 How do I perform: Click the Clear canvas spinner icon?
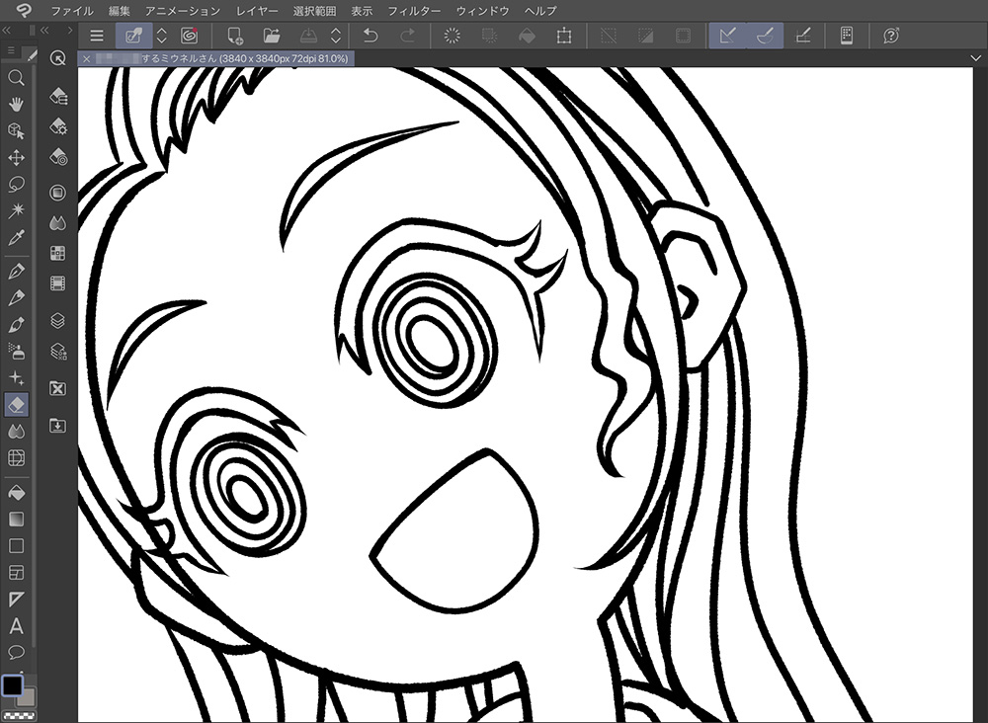pos(452,36)
